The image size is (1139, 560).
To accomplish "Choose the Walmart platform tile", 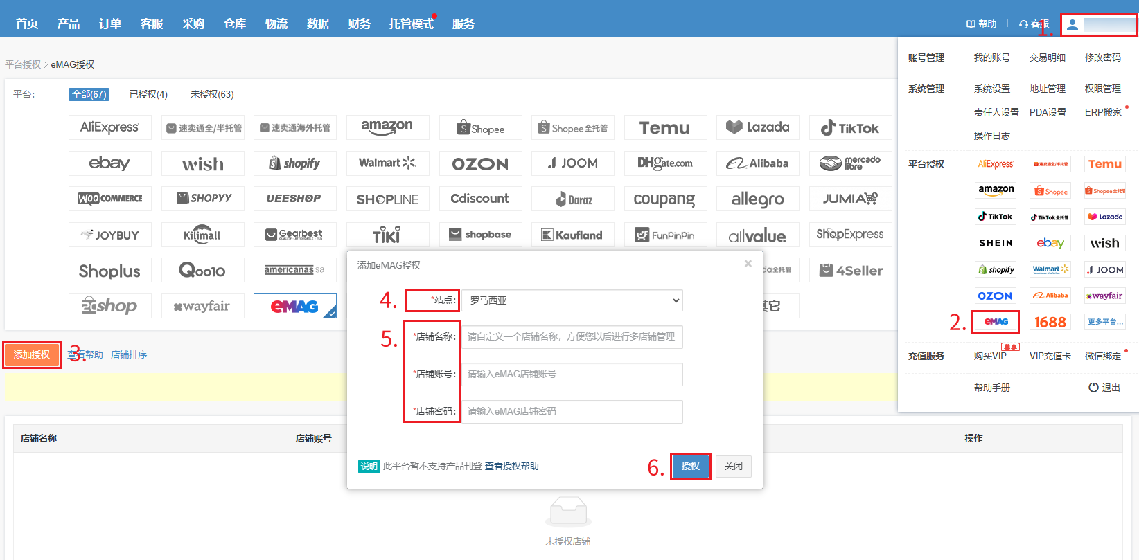I will 387,163.
